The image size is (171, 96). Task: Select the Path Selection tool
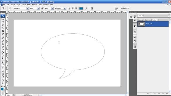(x=3, y=68)
